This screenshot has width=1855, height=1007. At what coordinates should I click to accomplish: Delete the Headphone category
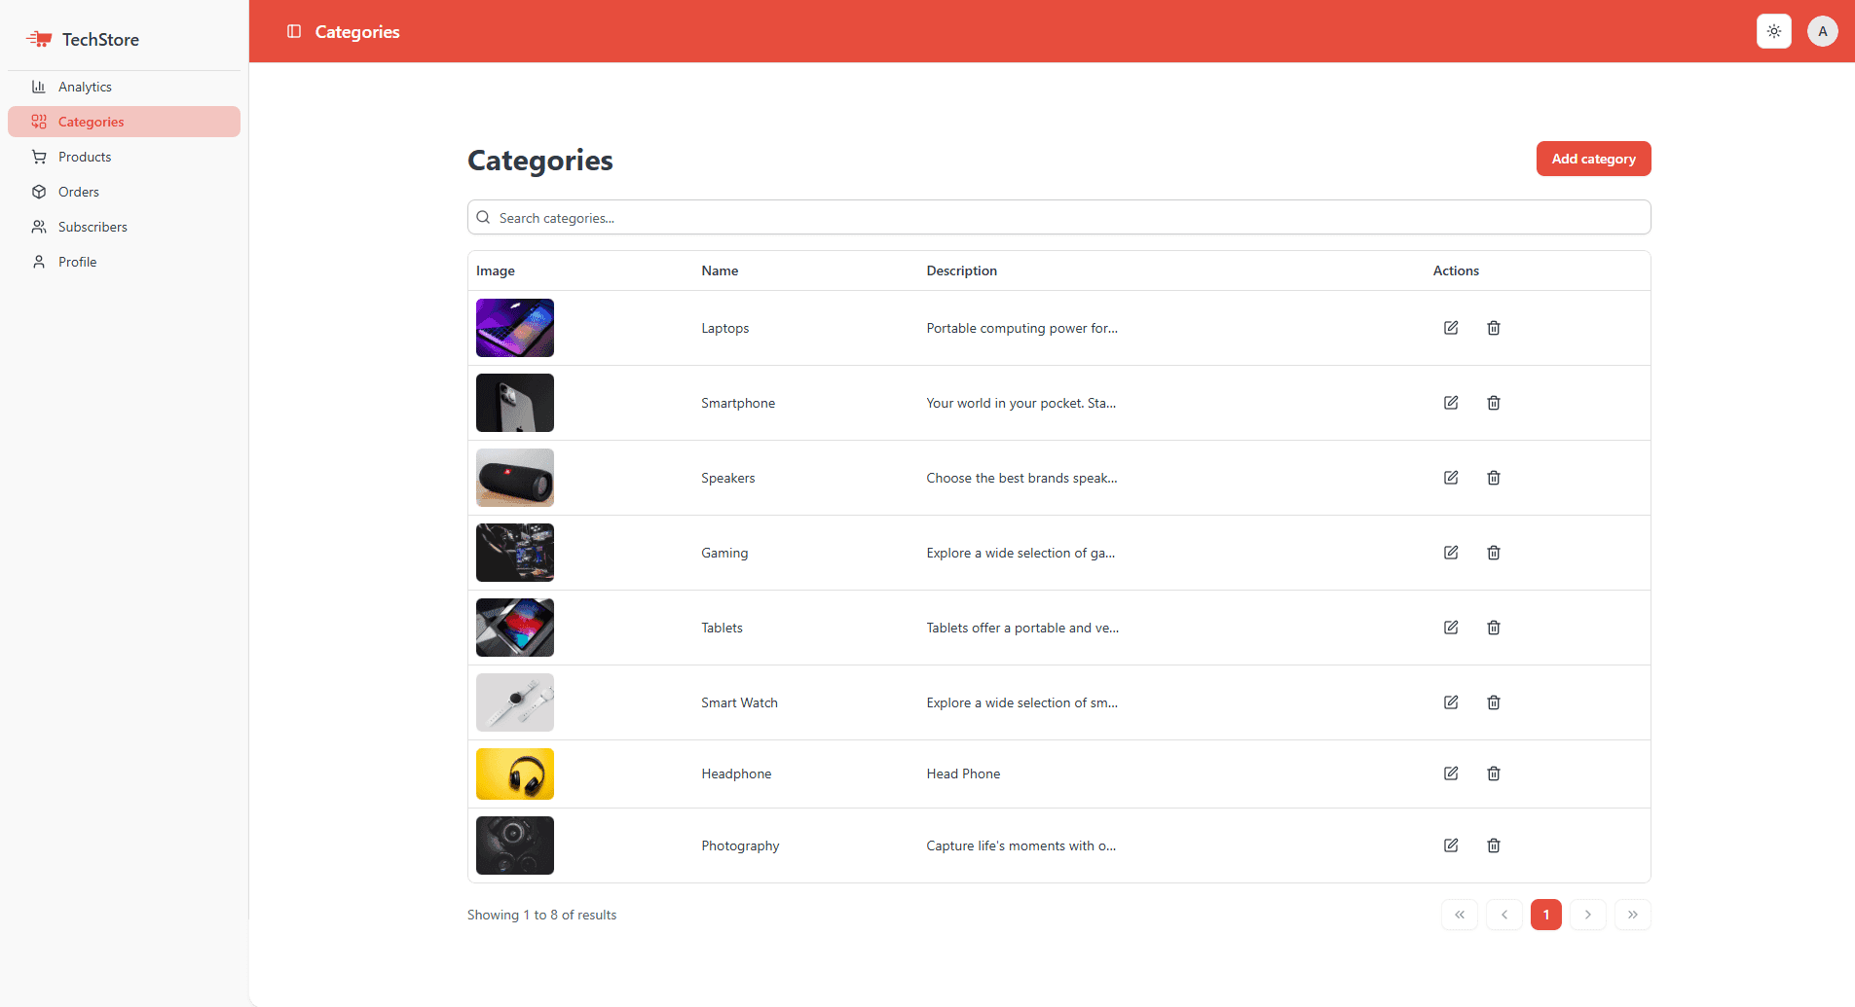click(1494, 773)
